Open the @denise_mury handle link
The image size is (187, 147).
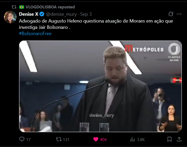tap(61, 14)
